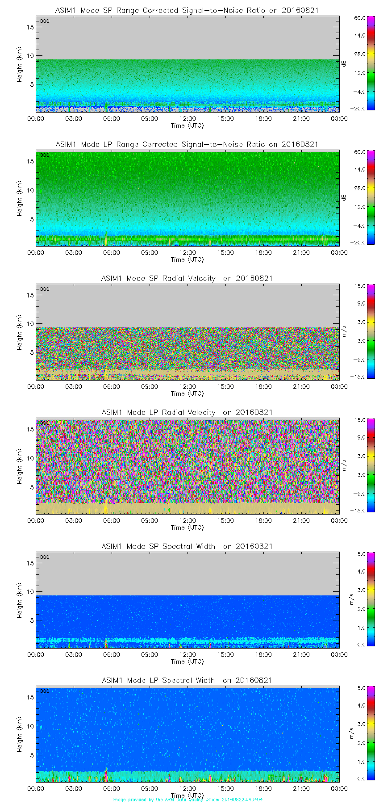Click the Time (UTC) label under the LP Radial Velocity plot
The height and width of the screenshot is (804, 375).
point(187,528)
